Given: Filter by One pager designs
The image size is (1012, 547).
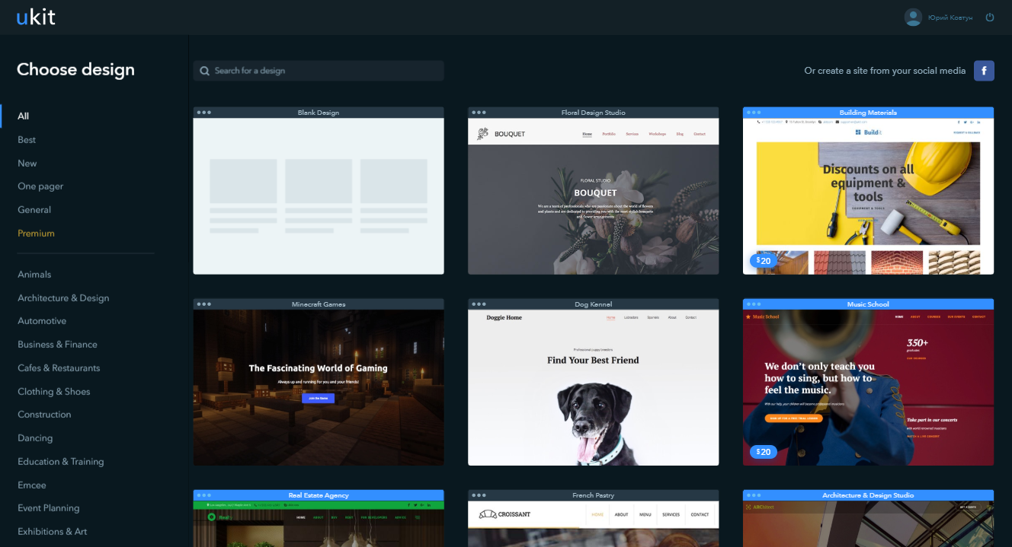Looking at the screenshot, I should coord(40,186).
